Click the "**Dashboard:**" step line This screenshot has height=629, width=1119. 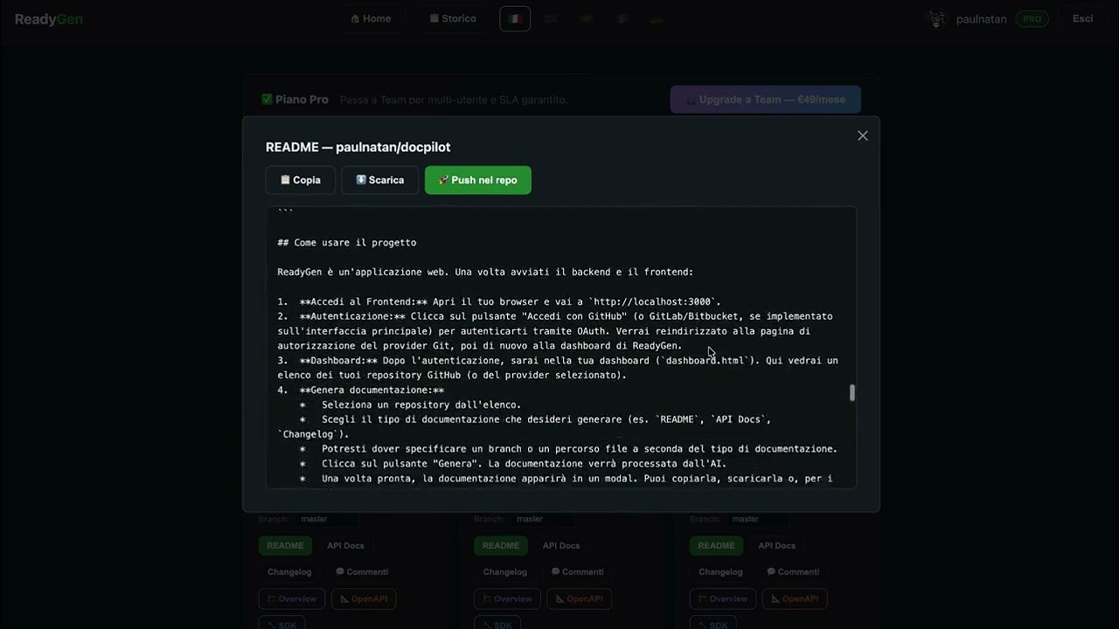(558, 368)
